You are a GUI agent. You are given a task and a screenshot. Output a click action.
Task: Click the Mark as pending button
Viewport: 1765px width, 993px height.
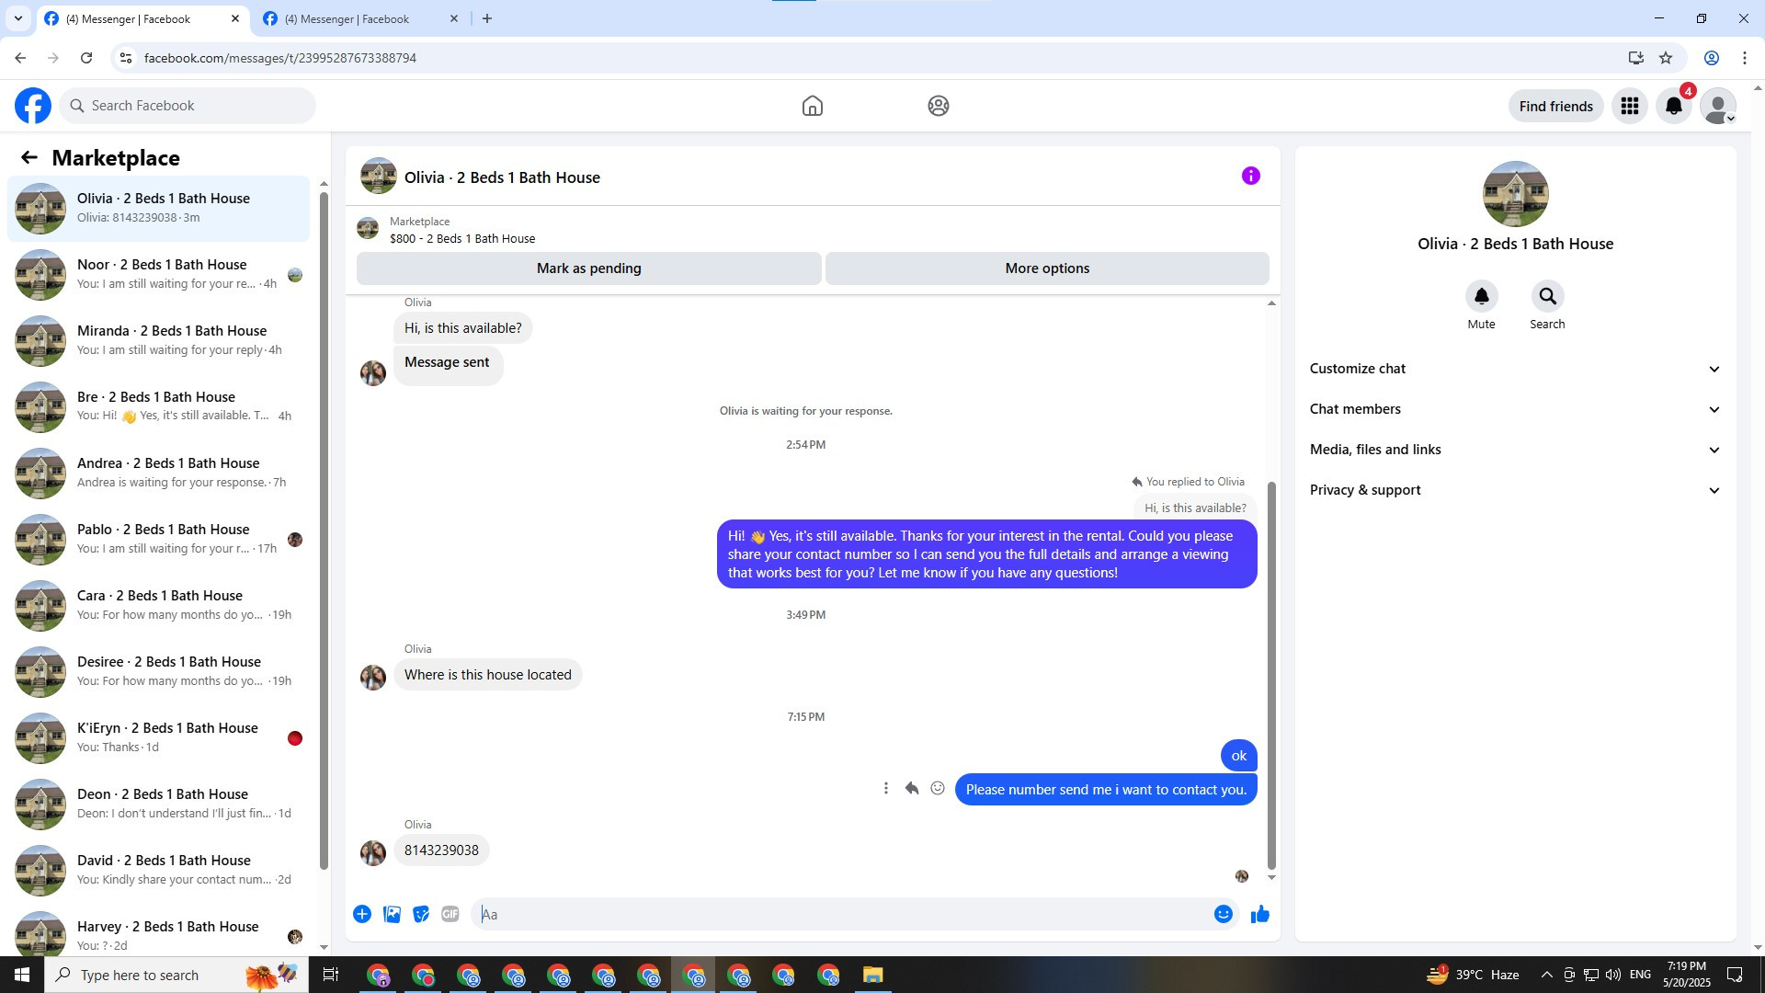[588, 268]
